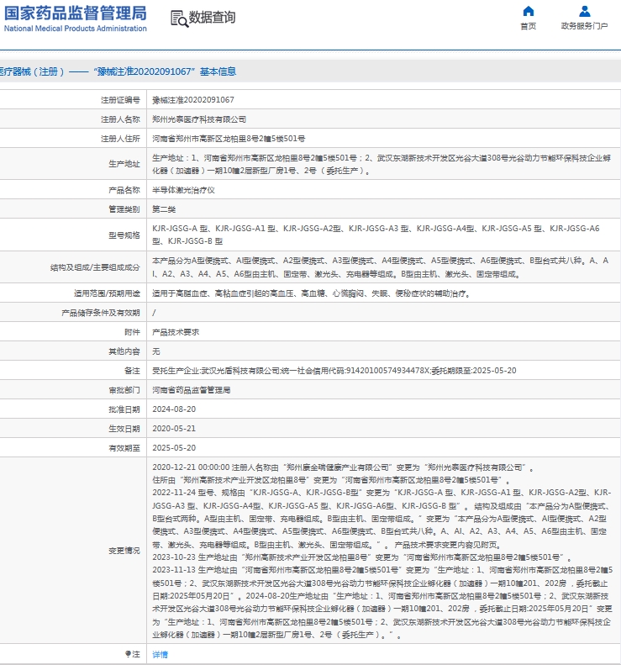Image resolution: width=621 pixels, height=665 pixels.
Task: Click the home page house icon
Action: [529, 11]
